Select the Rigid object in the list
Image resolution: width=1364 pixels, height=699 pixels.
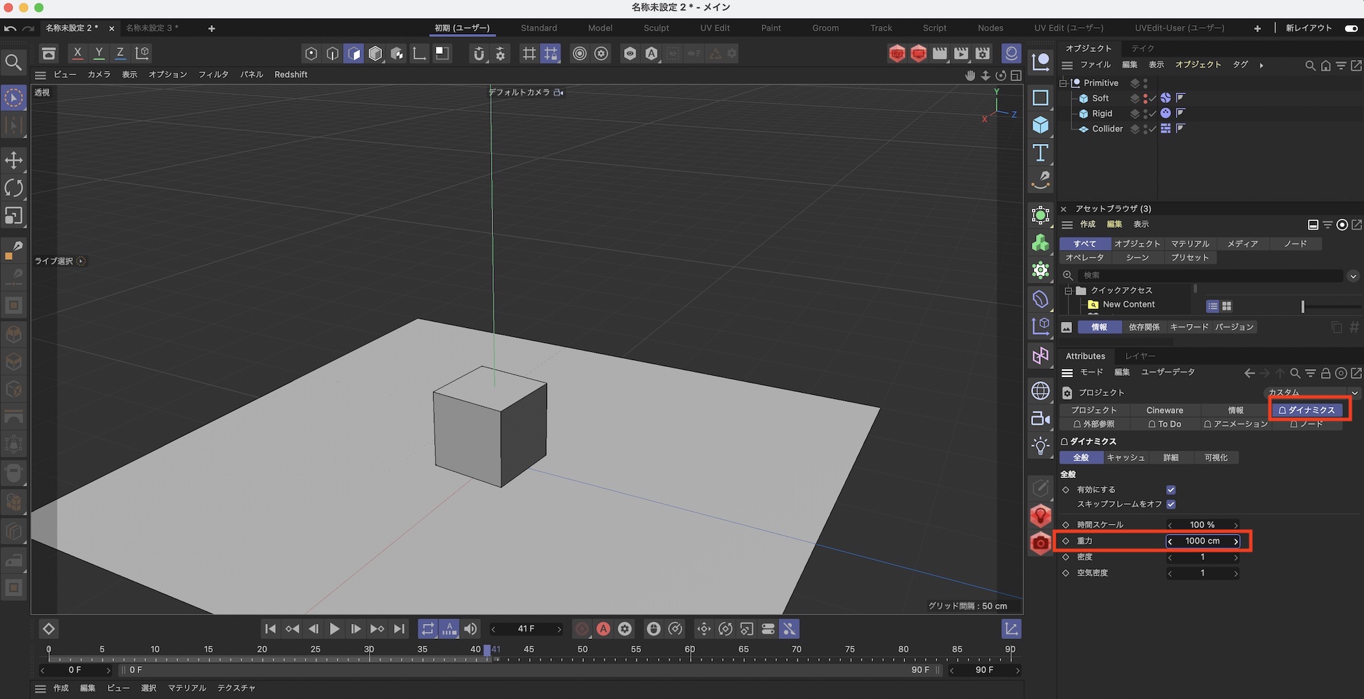click(x=1101, y=114)
